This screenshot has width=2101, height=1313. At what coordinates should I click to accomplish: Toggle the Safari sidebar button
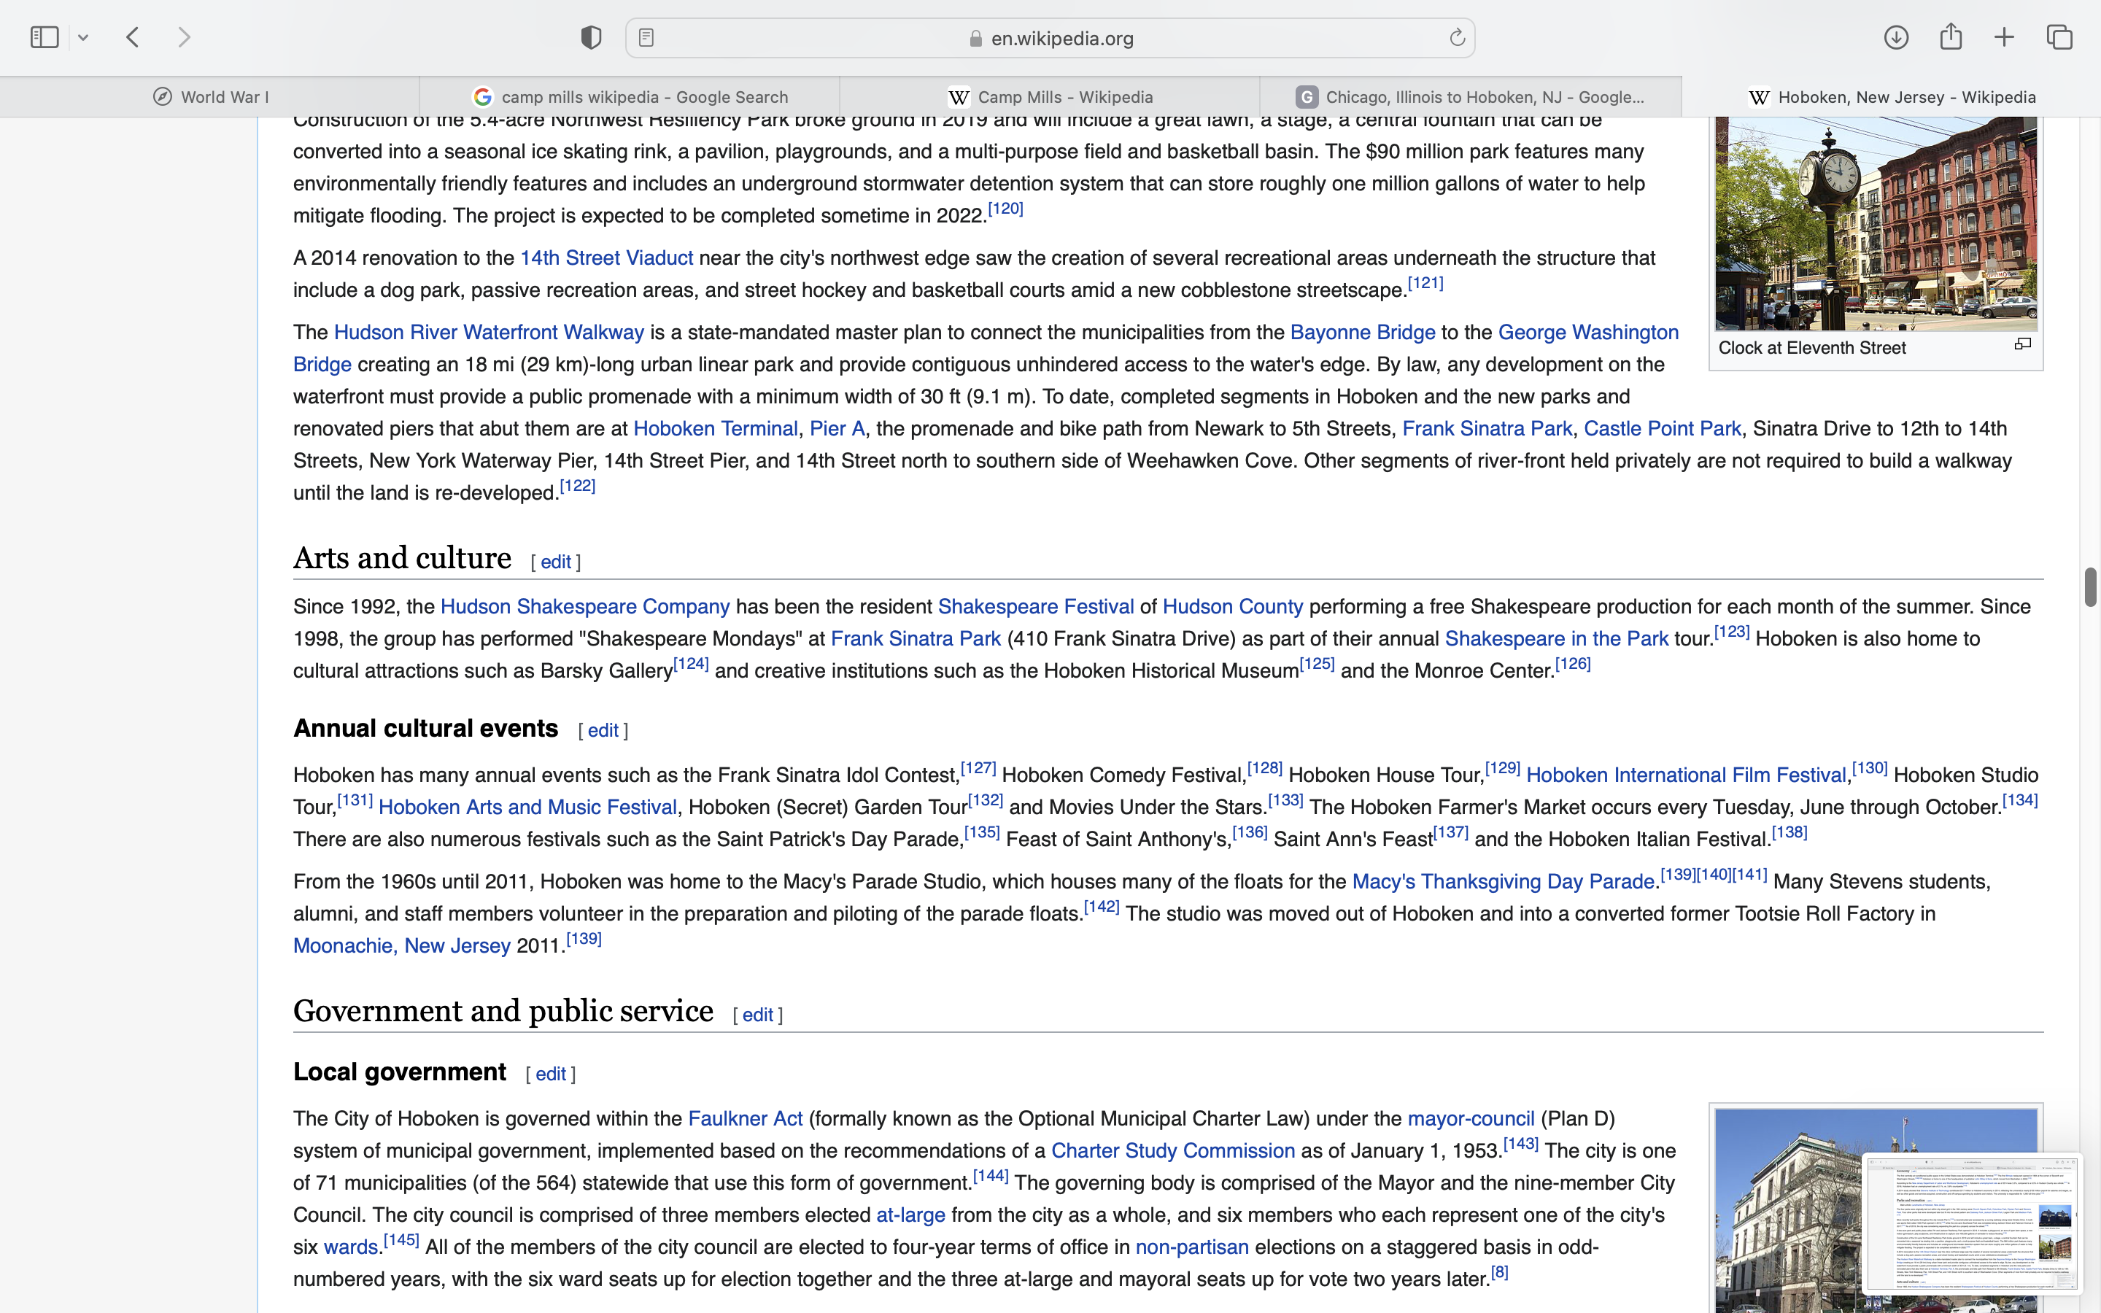pyautogui.click(x=45, y=37)
